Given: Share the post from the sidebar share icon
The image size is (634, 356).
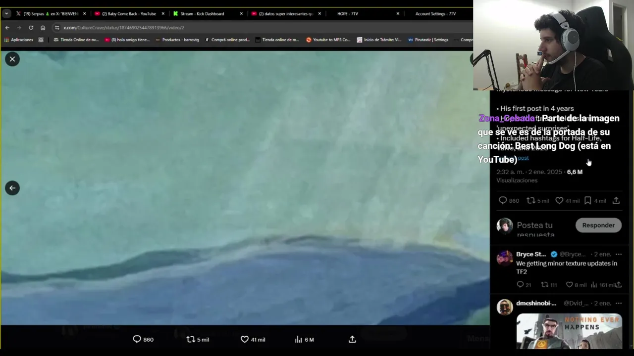Looking at the screenshot, I should click(x=616, y=200).
